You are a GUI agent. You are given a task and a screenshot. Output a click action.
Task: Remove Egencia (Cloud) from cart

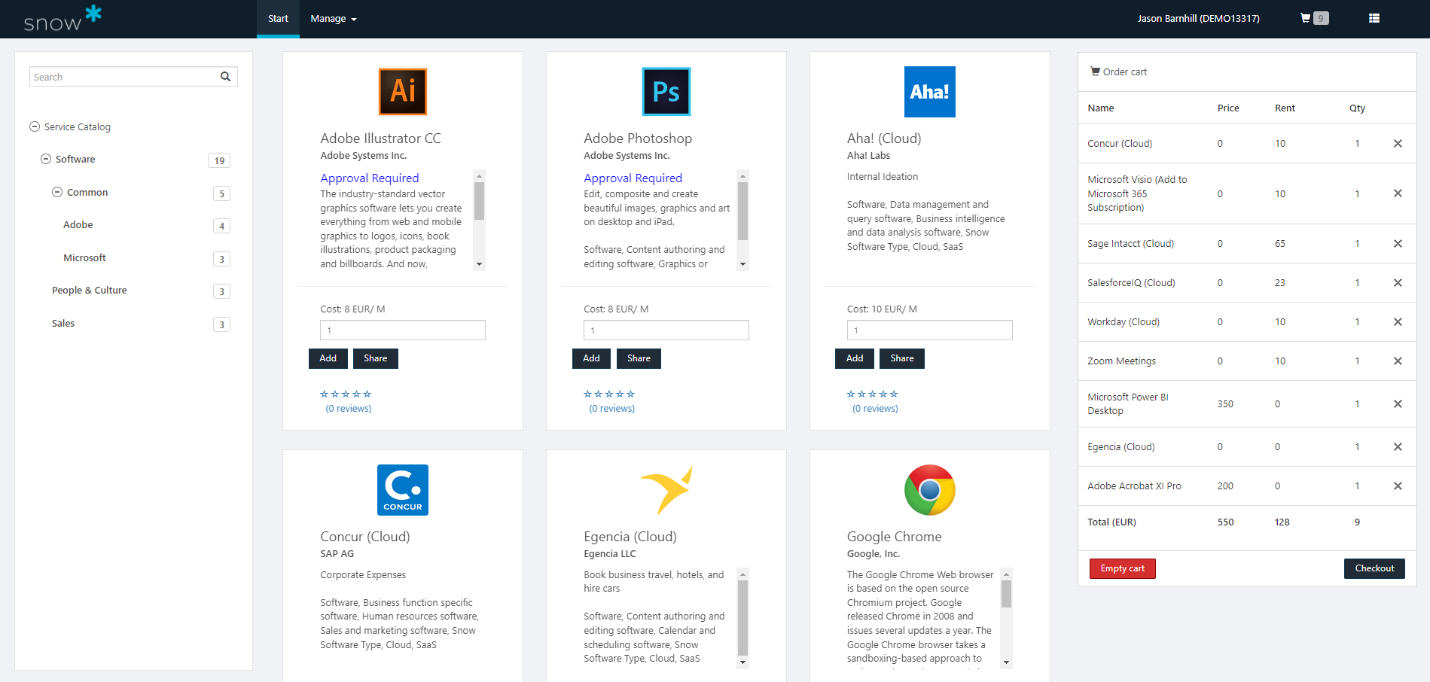[1398, 447]
